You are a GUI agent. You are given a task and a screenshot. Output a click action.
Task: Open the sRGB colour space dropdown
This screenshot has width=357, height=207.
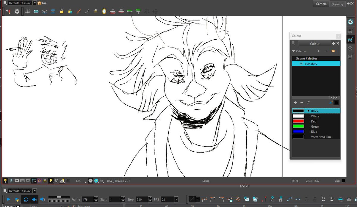click(109, 181)
